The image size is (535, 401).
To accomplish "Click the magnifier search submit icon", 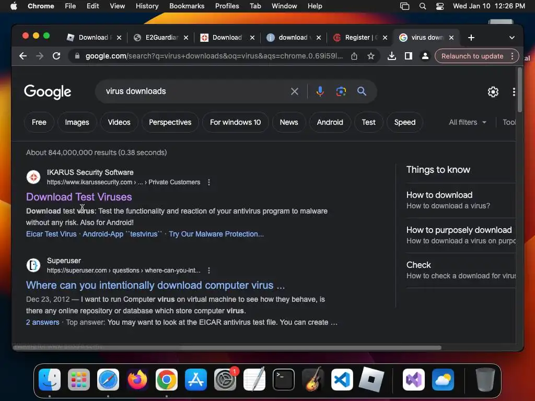I will coord(362,91).
